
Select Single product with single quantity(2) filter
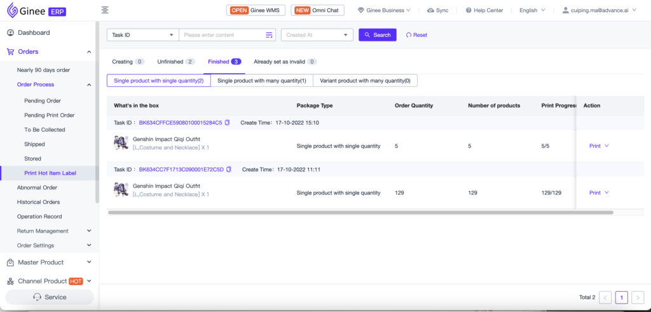pyautogui.click(x=158, y=81)
